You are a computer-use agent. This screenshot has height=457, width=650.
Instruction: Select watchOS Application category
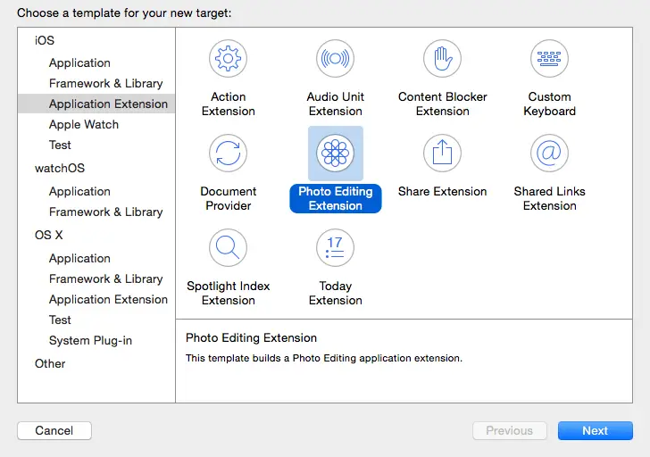pyautogui.click(x=79, y=192)
